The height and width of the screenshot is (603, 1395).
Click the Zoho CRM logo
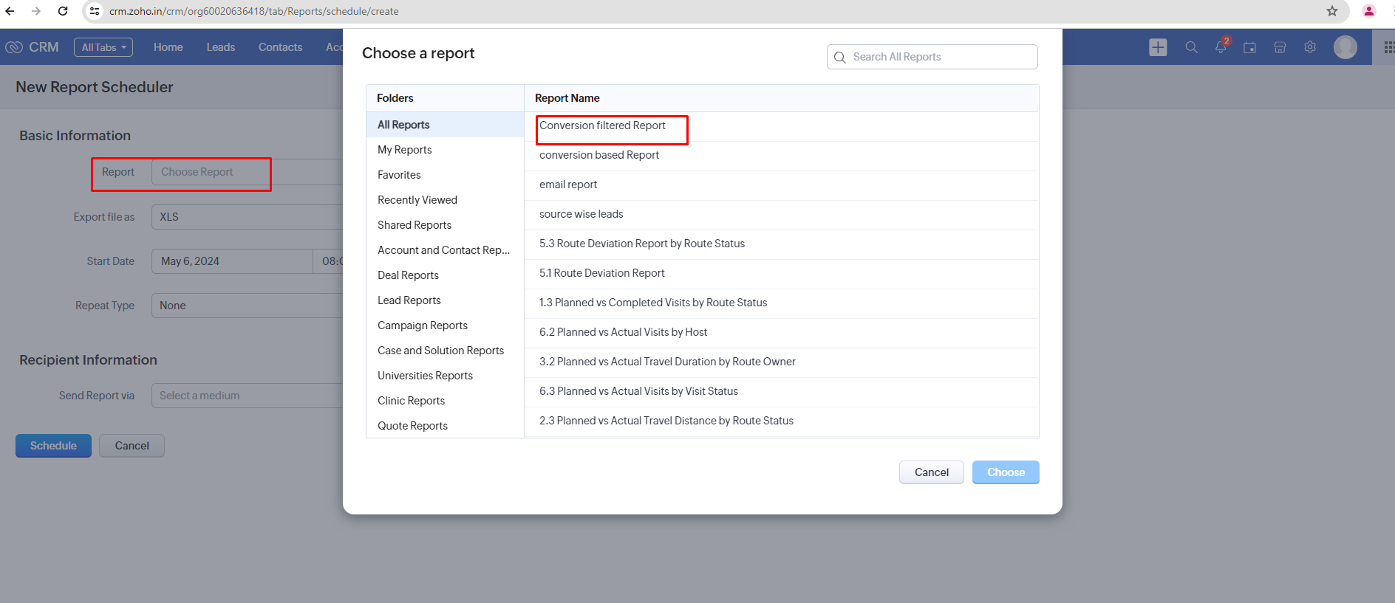(33, 47)
